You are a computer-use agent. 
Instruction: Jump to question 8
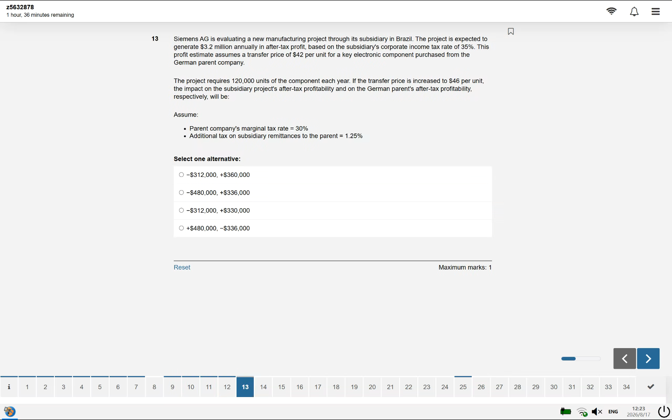154,387
